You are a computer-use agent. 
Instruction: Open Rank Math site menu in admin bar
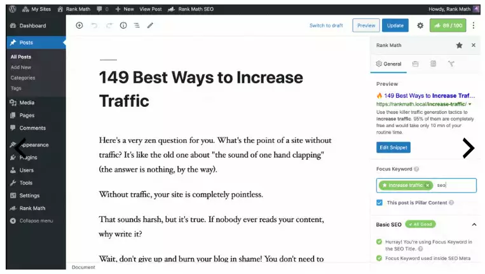(74, 9)
